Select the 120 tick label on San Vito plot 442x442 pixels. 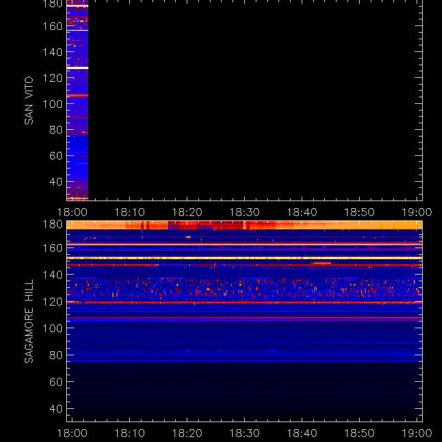52,78
